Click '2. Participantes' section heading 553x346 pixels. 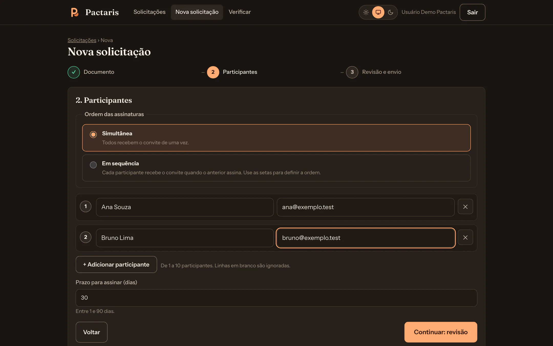tap(104, 100)
